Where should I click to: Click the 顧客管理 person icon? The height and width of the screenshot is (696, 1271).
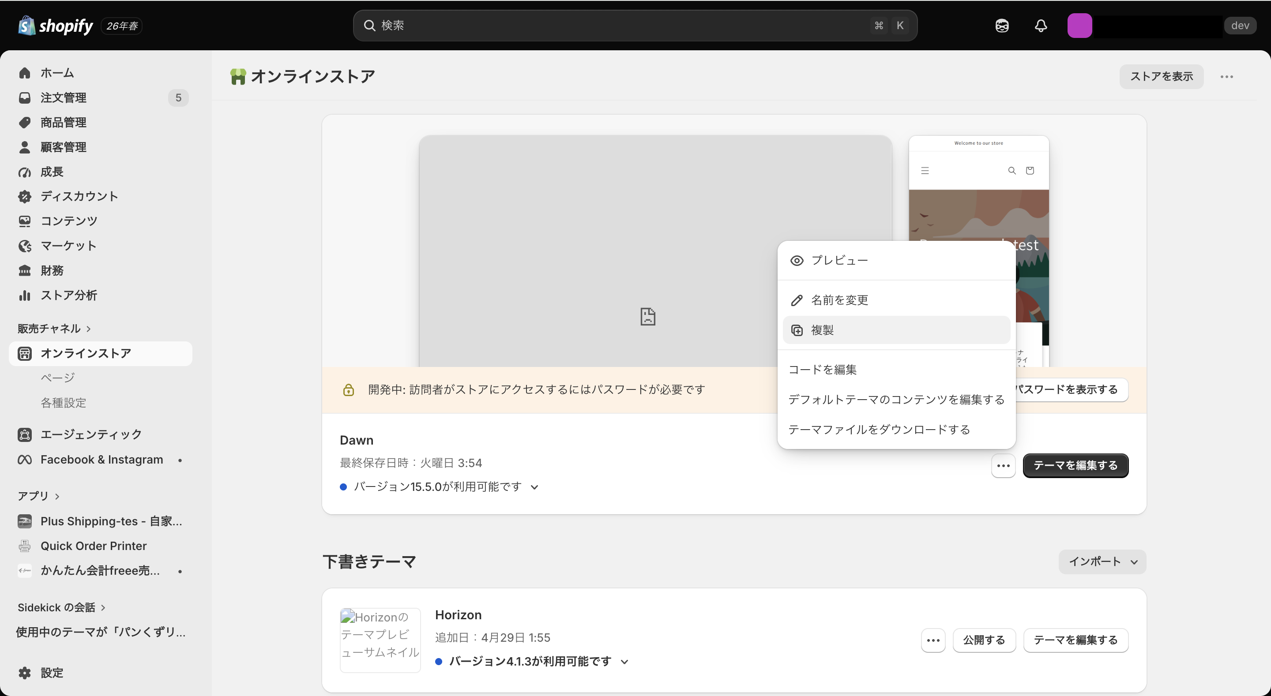pos(25,147)
